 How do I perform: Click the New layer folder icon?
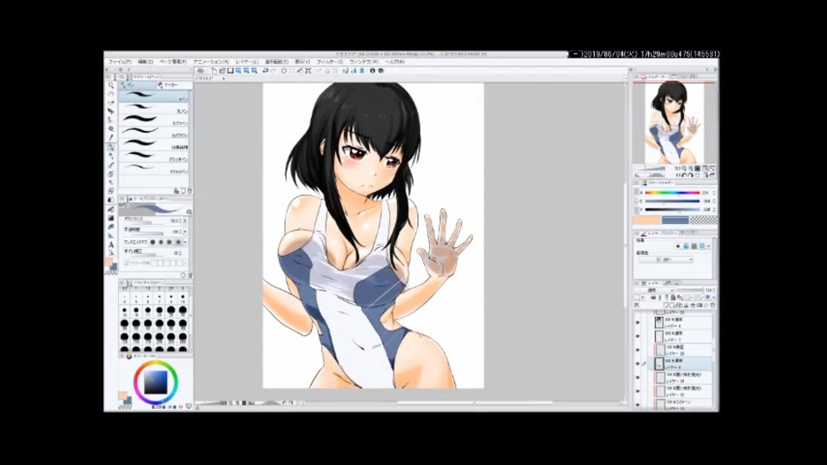pos(678,305)
